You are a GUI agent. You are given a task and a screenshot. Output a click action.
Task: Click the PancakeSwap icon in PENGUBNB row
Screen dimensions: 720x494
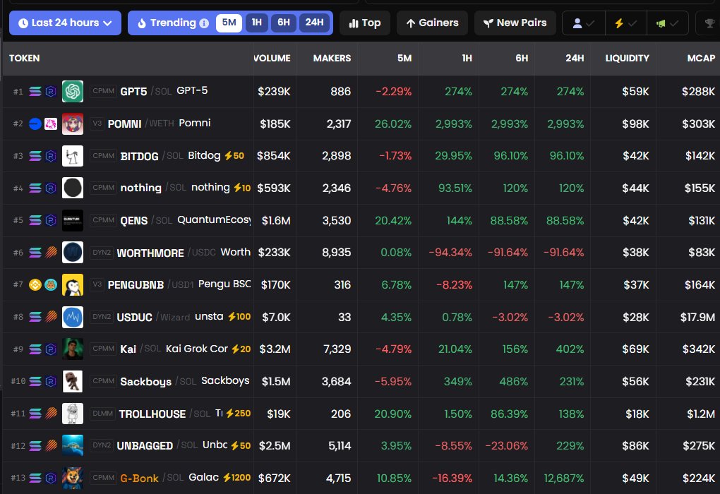click(x=51, y=284)
